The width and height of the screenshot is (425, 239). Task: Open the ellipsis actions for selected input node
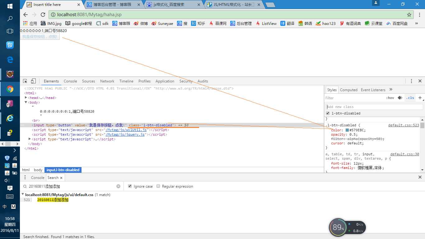pyautogui.click(x=22, y=125)
